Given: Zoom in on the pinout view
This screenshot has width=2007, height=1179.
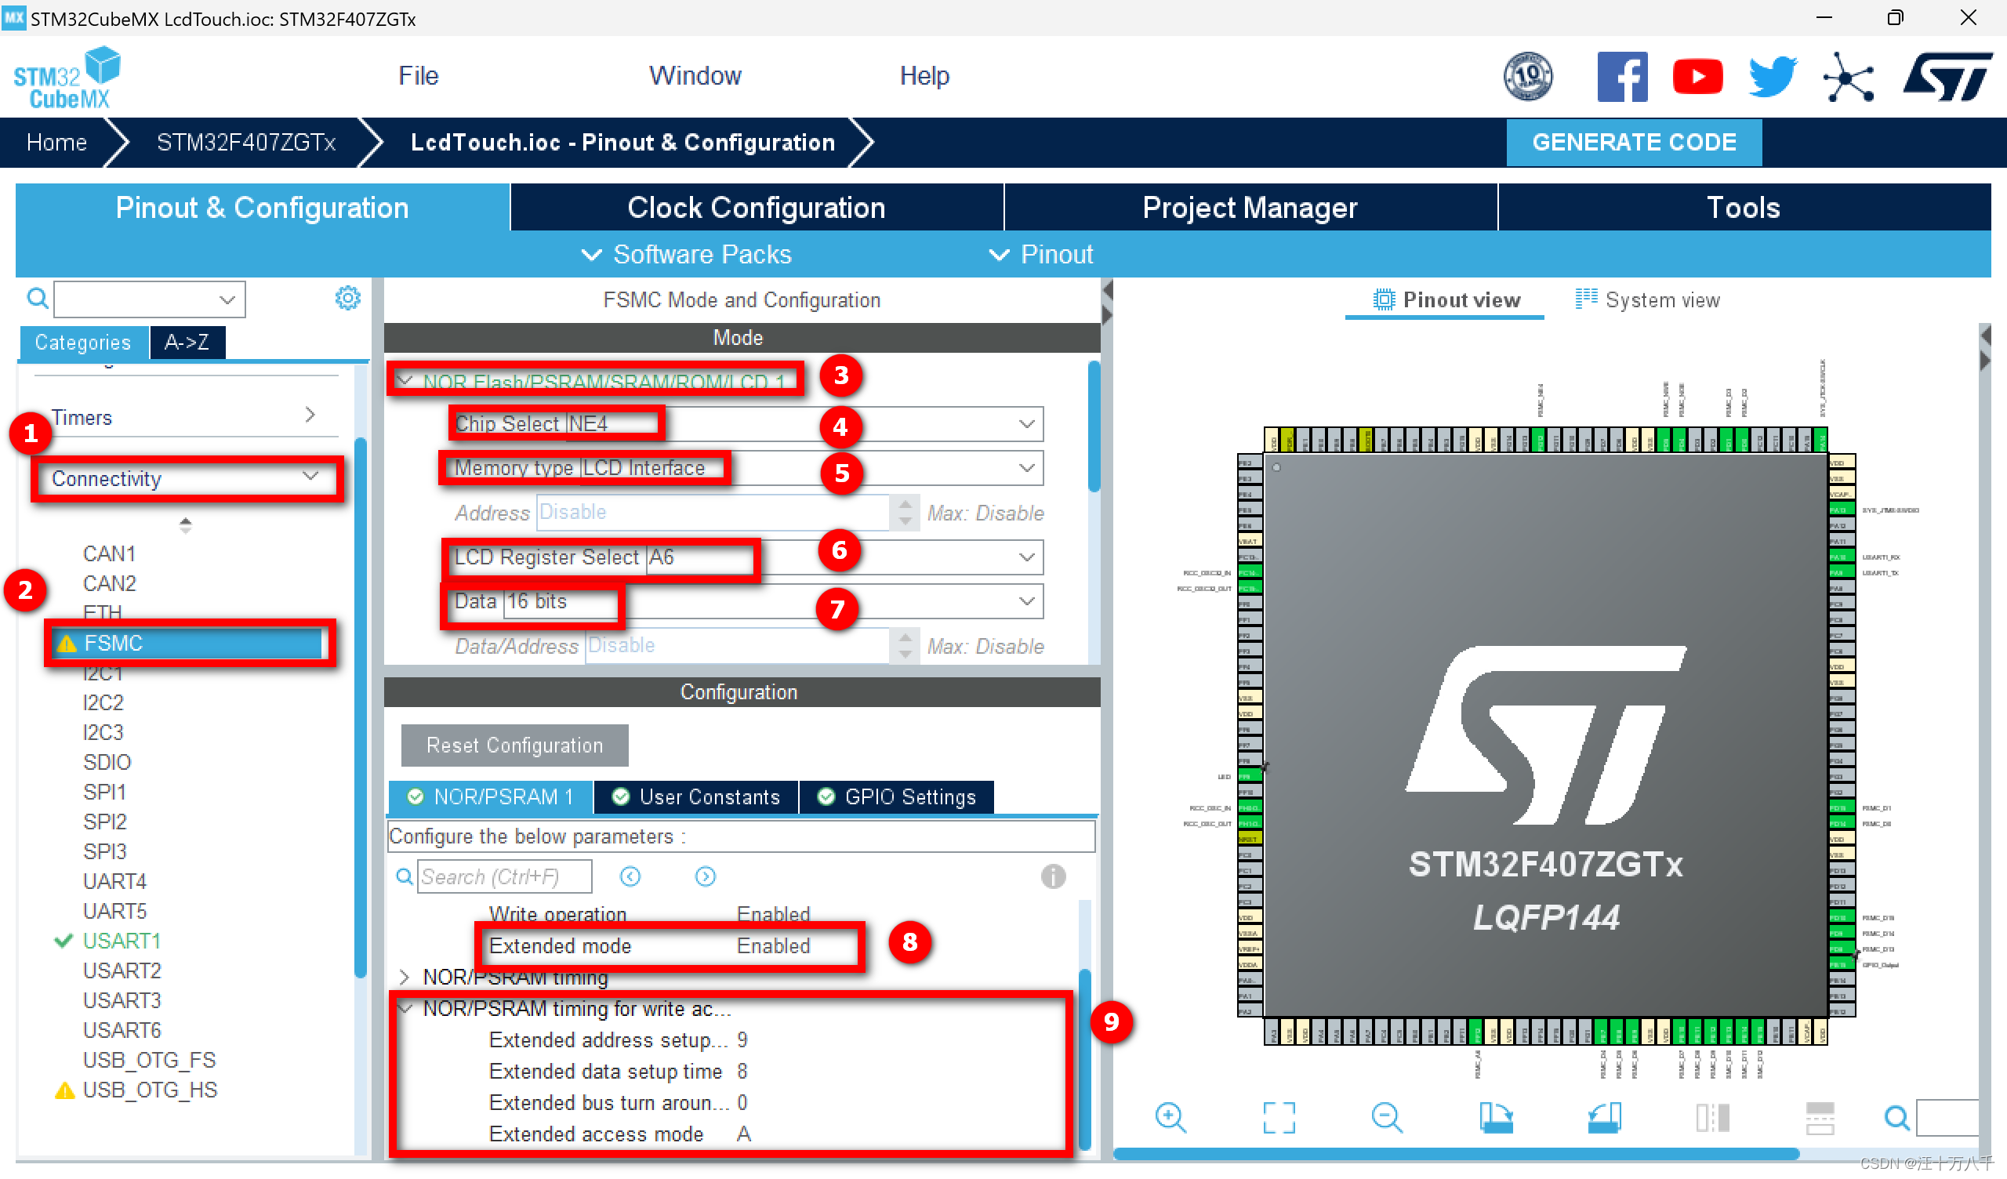Looking at the screenshot, I should 1170,1117.
